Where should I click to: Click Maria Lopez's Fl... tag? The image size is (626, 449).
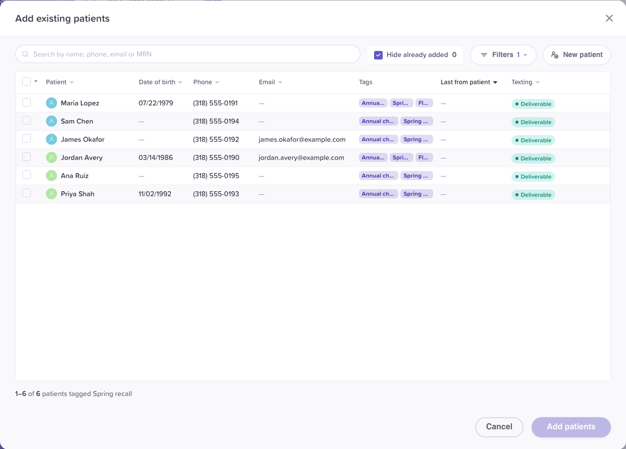coord(425,103)
